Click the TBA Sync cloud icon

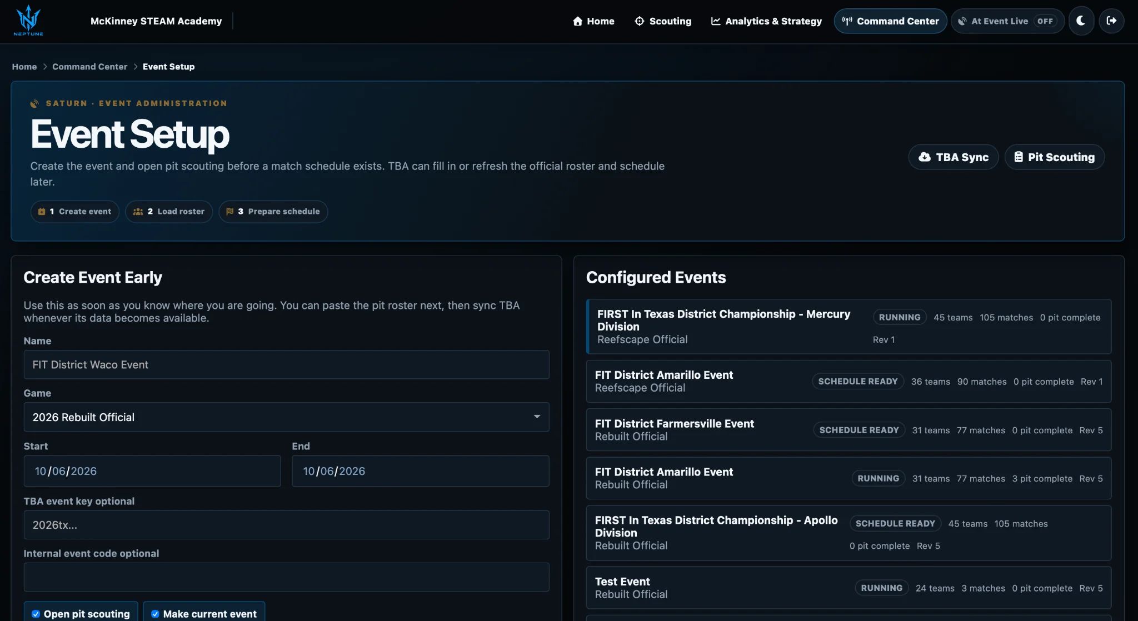(x=925, y=157)
